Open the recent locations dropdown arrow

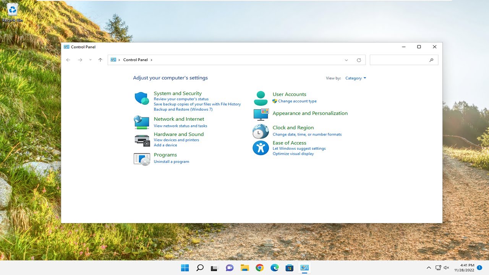(91, 60)
